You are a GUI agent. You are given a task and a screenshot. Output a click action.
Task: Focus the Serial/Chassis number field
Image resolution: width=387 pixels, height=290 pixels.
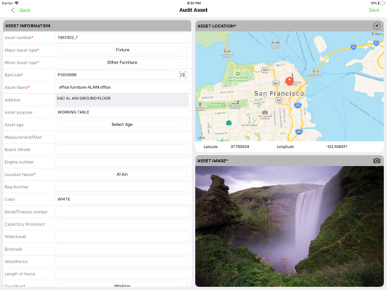122,212
